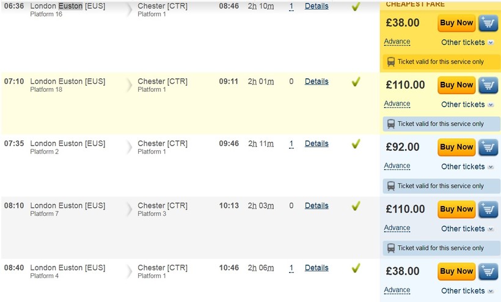Buy Now the 08:10 £110.00 fare
The image size is (501, 302).
click(456, 209)
